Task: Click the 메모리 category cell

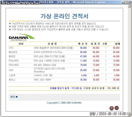Action: point(12,56)
